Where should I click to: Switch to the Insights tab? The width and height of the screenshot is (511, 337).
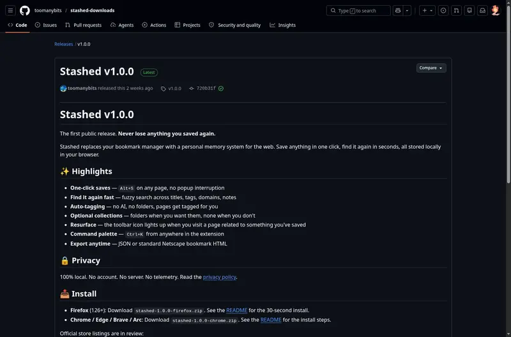pos(282,25)
